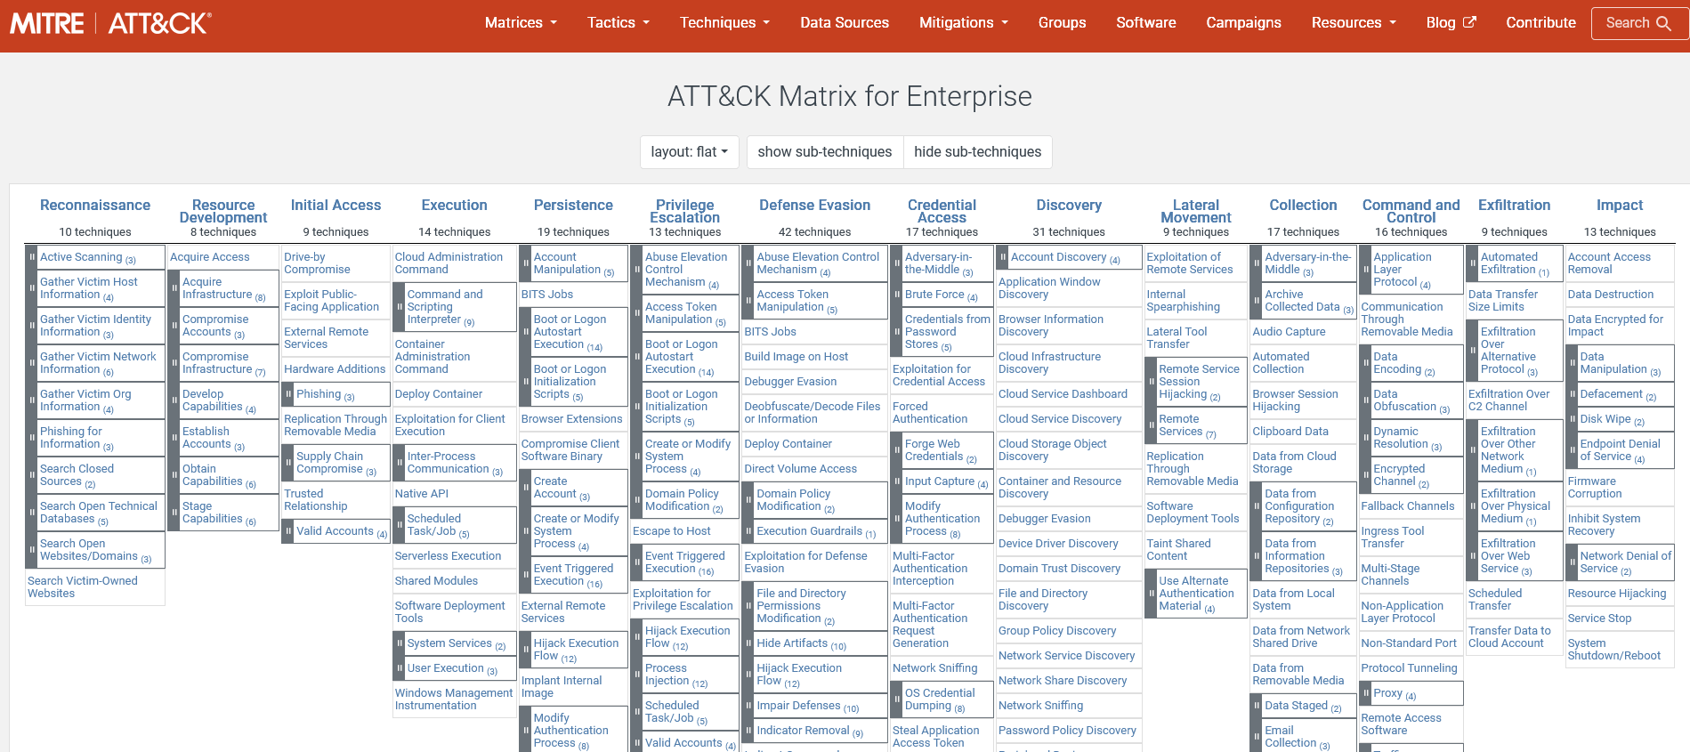Expand handle beside Brute Force

pos(896,295)
